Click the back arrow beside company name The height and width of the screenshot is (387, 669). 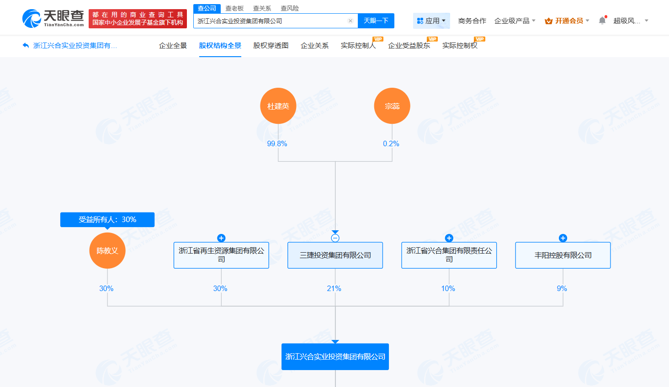coord(26,46)
